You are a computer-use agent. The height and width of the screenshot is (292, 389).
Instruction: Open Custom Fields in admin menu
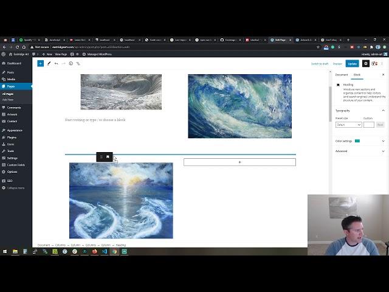[x=16, y=165]
